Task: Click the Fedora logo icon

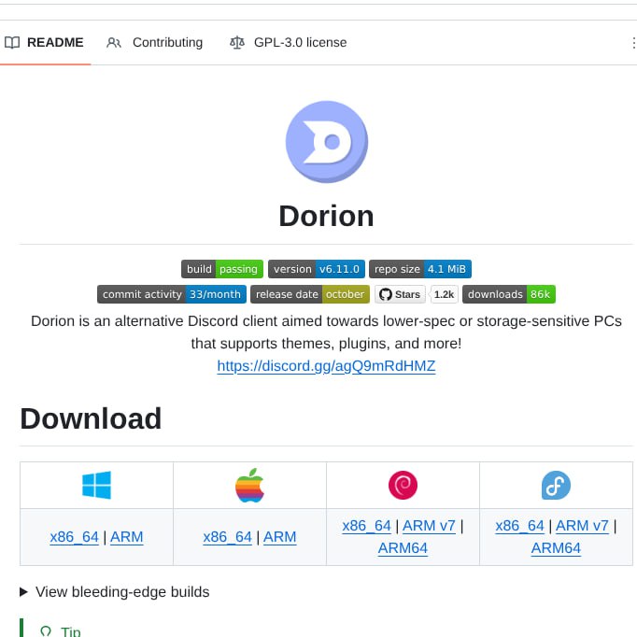Action: click(x=556, y=485)
